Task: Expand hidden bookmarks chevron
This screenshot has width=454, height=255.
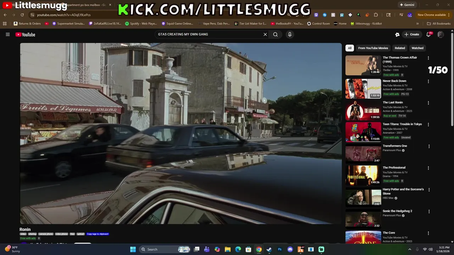Action: pyautogui.click(x=417, y=24)
